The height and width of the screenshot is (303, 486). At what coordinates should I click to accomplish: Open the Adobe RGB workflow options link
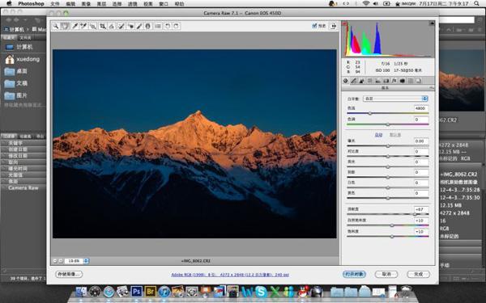(230, 275)
